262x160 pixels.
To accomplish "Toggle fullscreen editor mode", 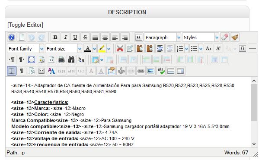I will tap(32, 60).
